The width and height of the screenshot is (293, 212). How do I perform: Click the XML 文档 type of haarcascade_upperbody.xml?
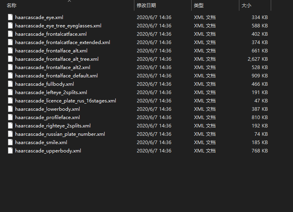tap(205, 151)
